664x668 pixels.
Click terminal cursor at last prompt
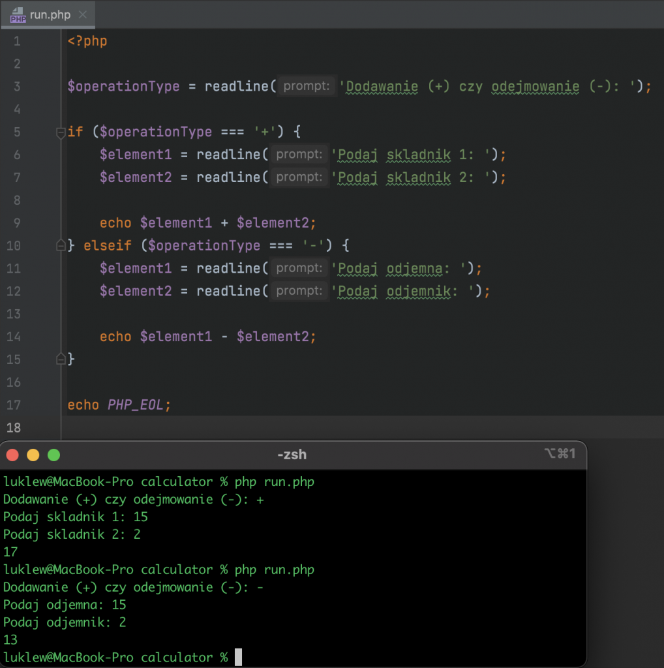tap(239, 658)
